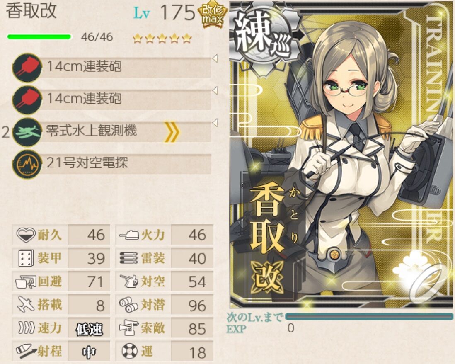Click the 香取改 character card illustration

point(341,155)
